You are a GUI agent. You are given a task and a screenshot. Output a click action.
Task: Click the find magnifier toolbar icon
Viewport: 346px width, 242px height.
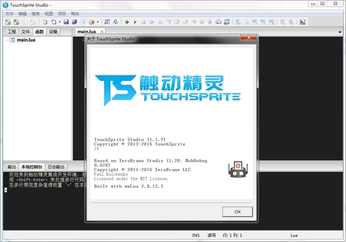[107, 22]
